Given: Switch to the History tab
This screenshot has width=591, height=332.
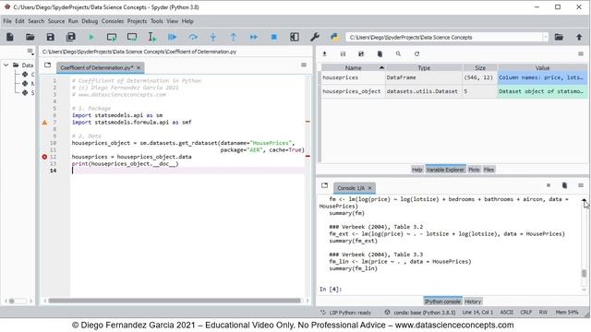Looking at the screenshot, I should coord(473,302).
